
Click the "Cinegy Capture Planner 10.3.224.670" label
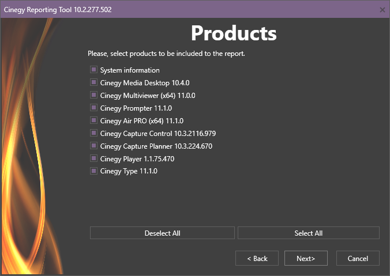(156, 146)
